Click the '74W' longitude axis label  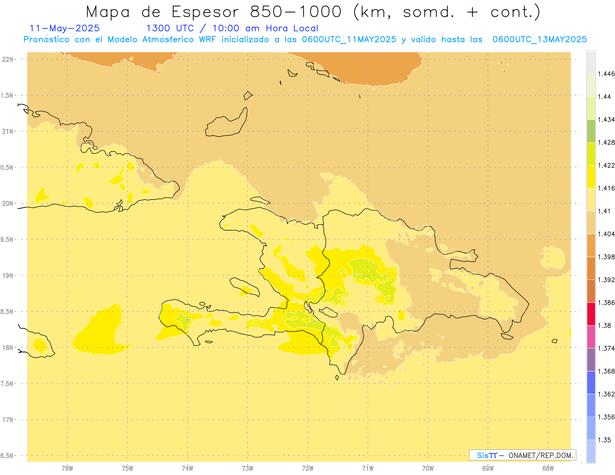(x=188, y=468)
